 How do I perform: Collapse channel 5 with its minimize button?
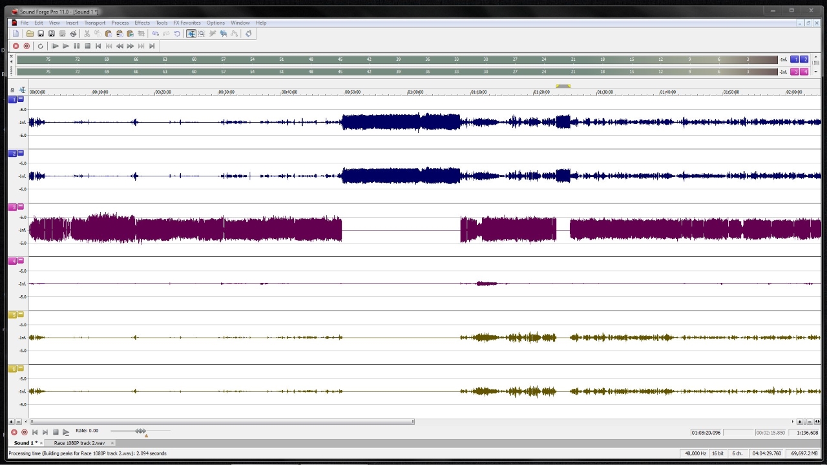21,314
